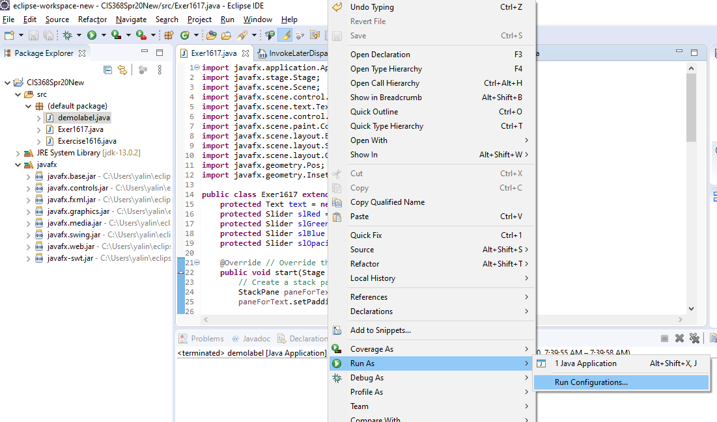Screen dimensions: 717x422
Task: Toggle Link with Editor in Package Explorer
Action: point(122,70)
